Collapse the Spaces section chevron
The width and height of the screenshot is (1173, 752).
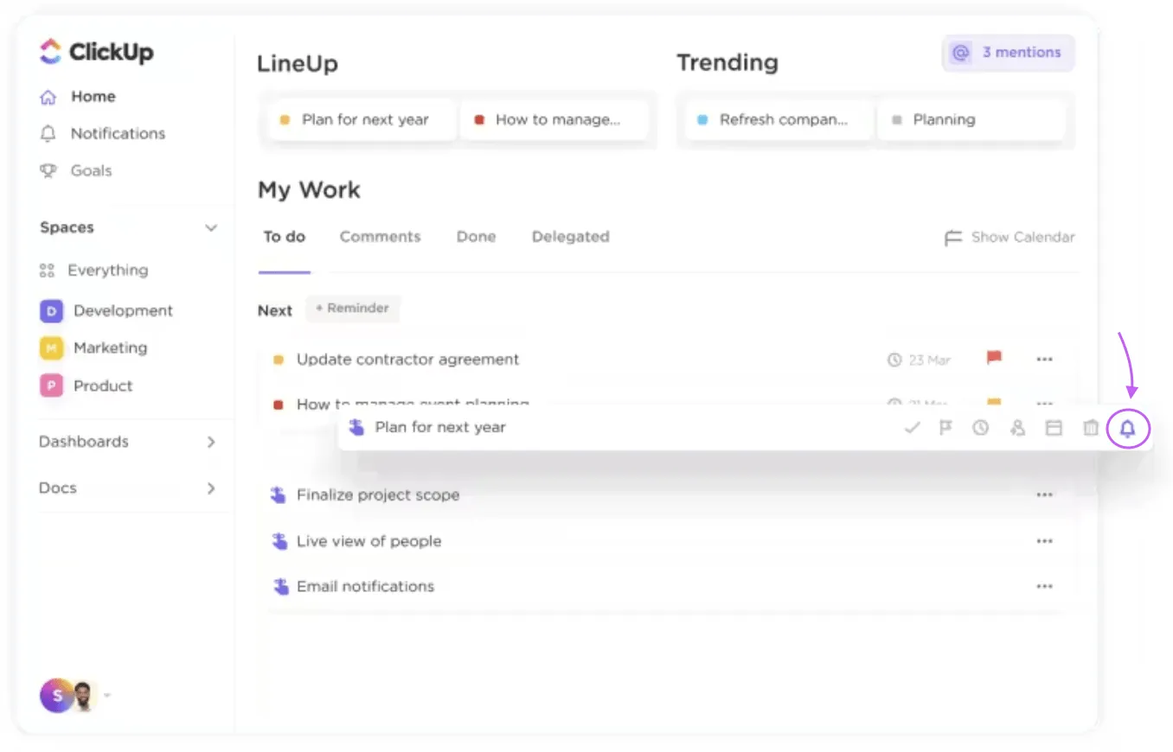[x=210, y=228]
